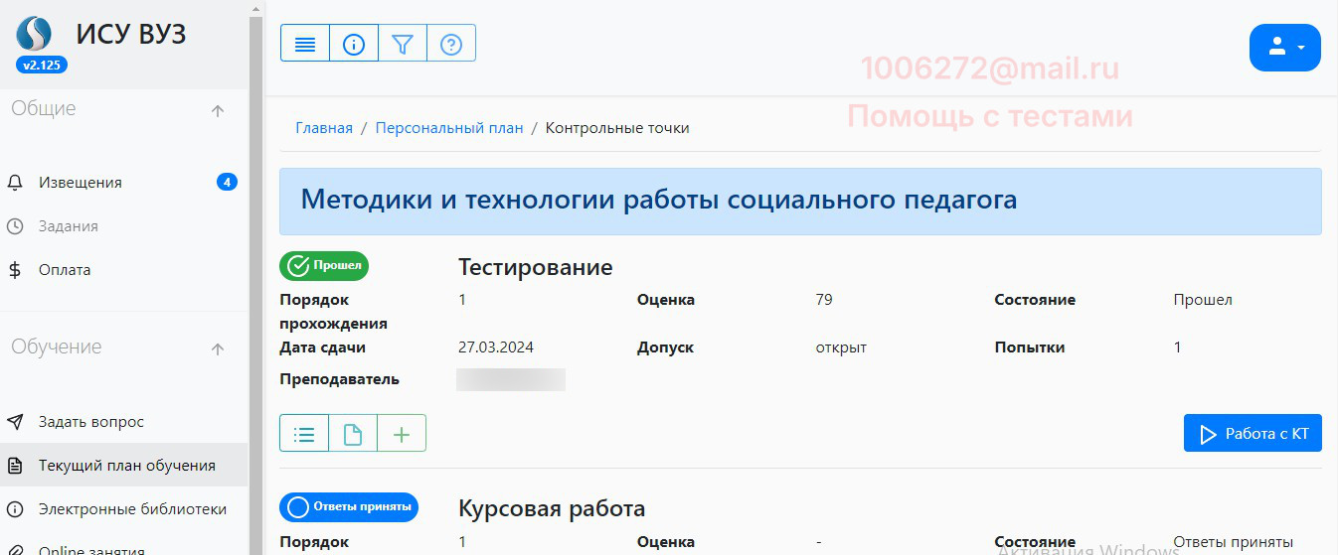1338x555 pixels.
Task: Collapse the Обучение sidebar section
Action: (218, 348)
